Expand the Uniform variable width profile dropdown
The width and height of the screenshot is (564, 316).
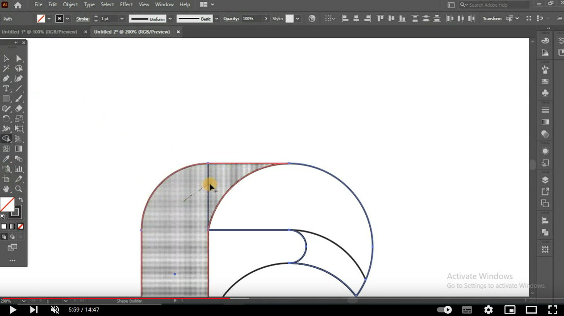tap(170, 19)
